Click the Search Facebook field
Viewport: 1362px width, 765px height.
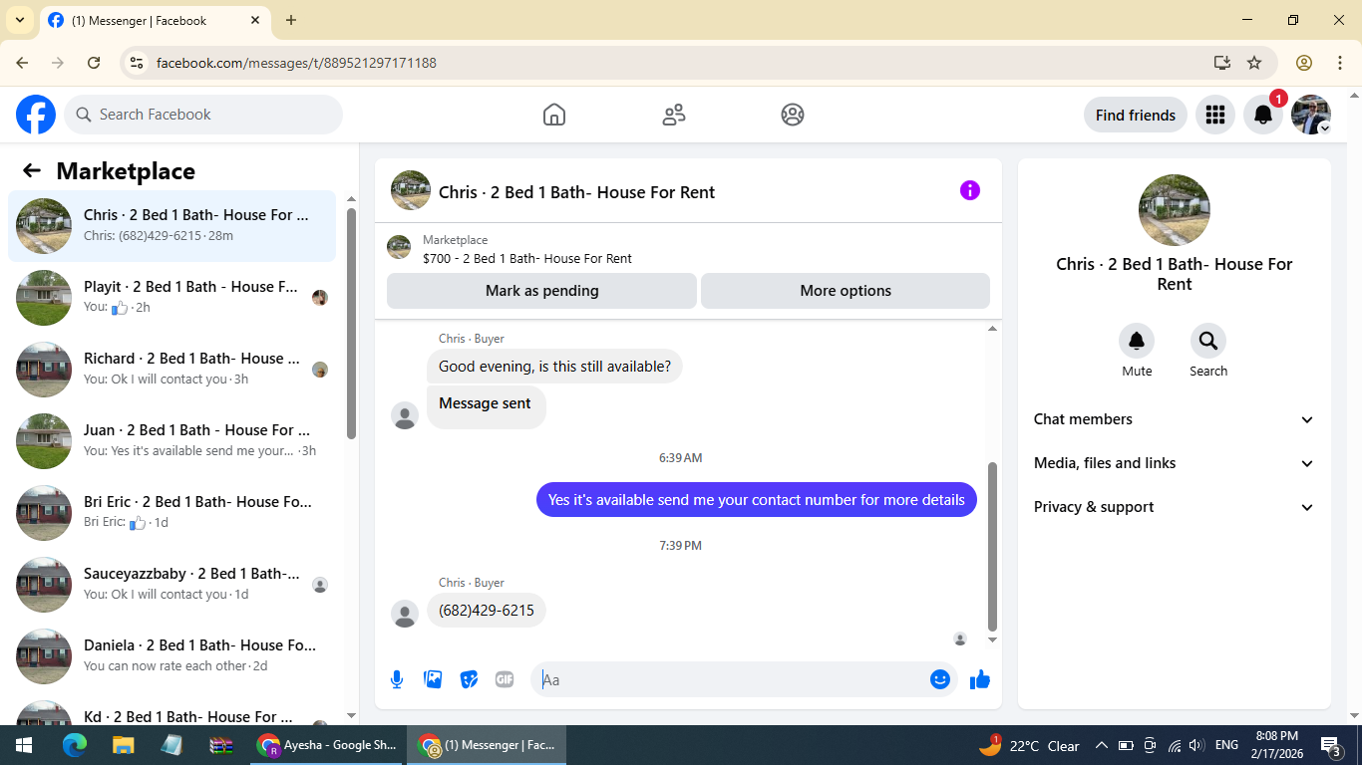click(x=203, y=115)
